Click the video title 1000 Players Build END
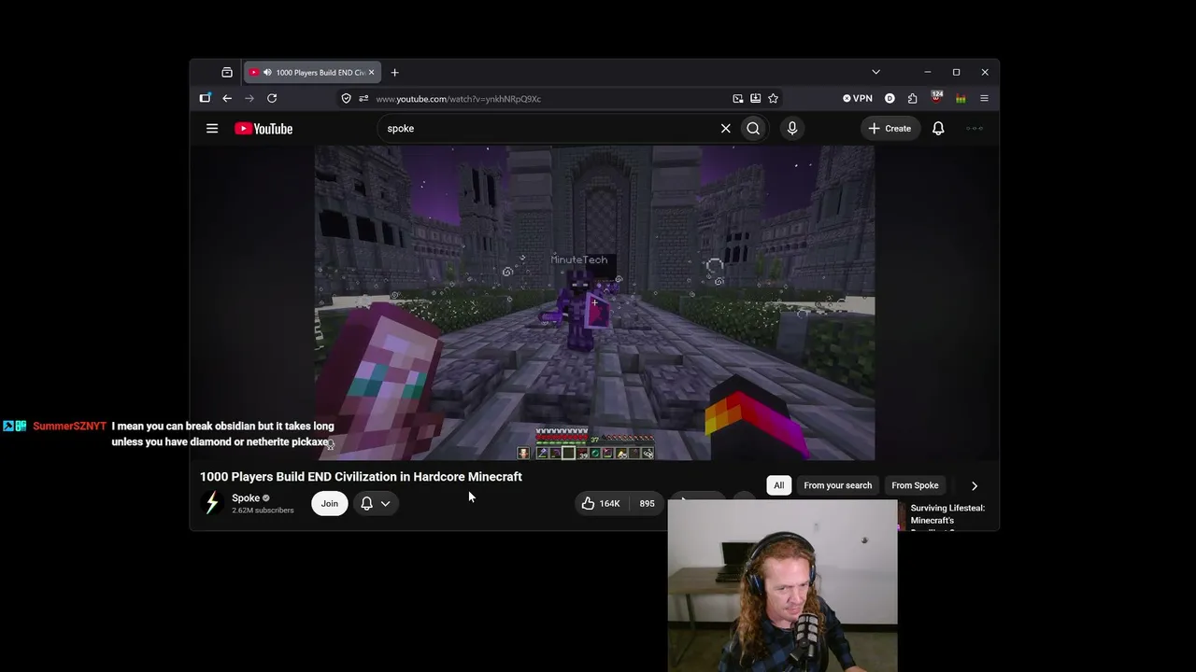 361,477
